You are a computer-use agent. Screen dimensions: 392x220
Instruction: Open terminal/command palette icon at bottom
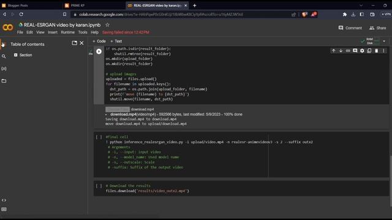point(4,209)
